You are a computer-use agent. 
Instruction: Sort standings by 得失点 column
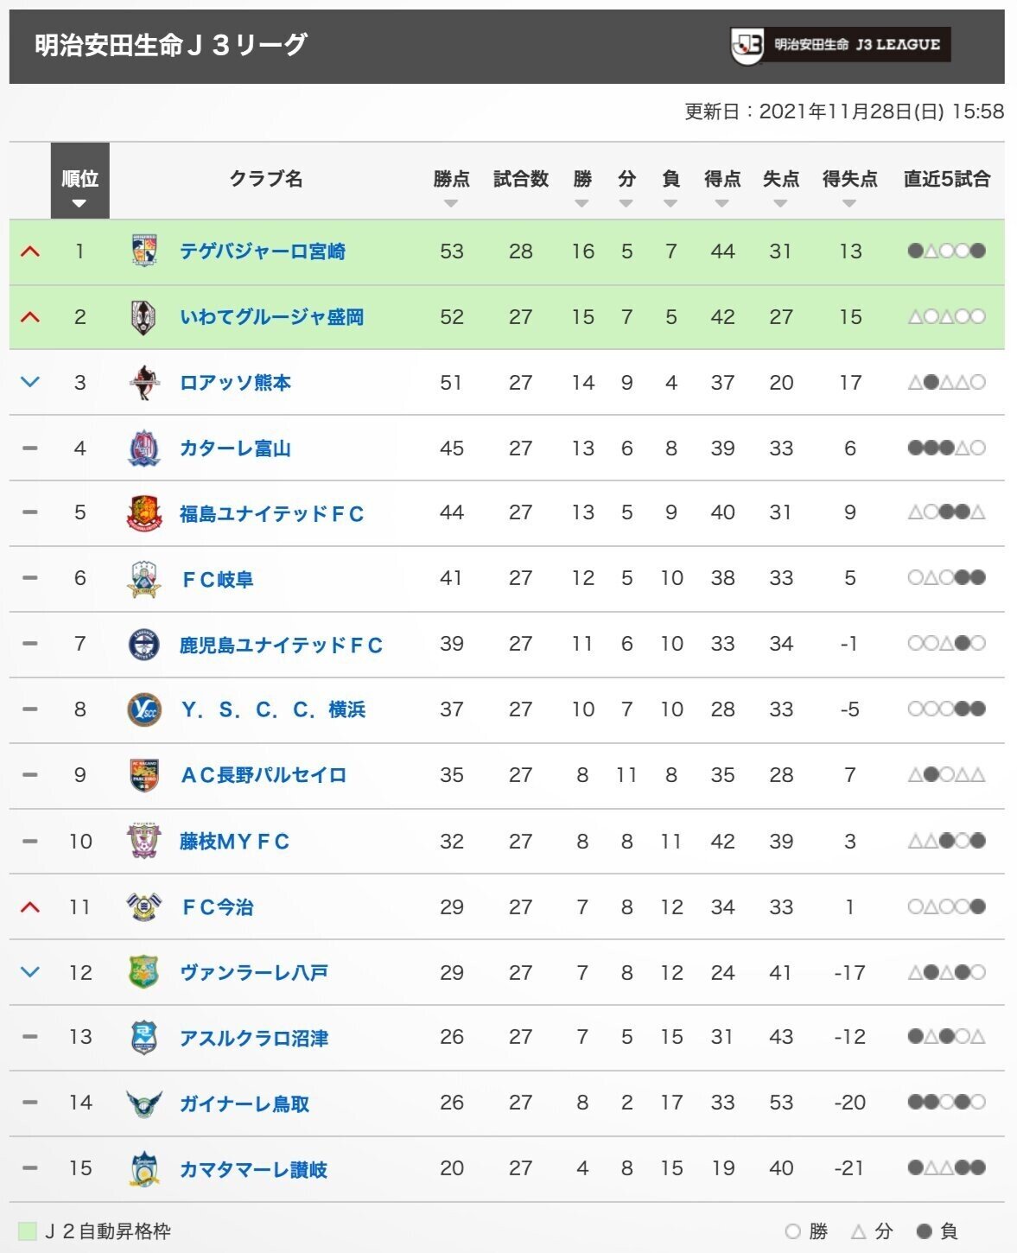848,203
